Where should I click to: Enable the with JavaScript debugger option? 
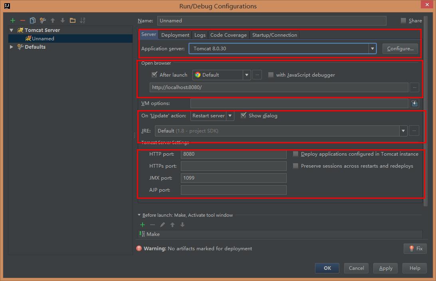(x=271, y=75)
